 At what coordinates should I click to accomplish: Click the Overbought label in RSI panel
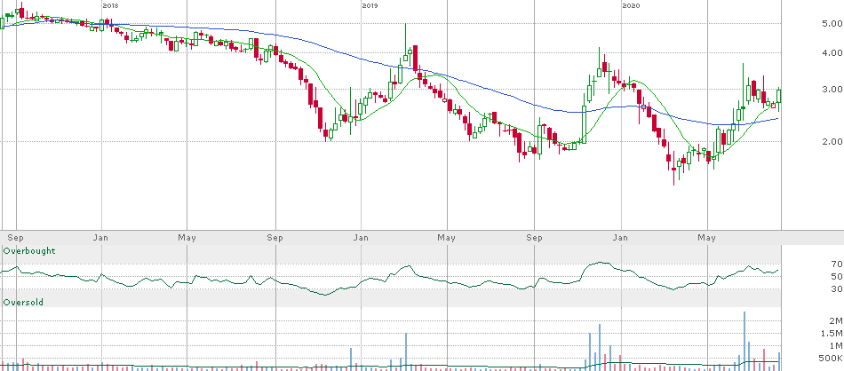click(x=29, y=251)
